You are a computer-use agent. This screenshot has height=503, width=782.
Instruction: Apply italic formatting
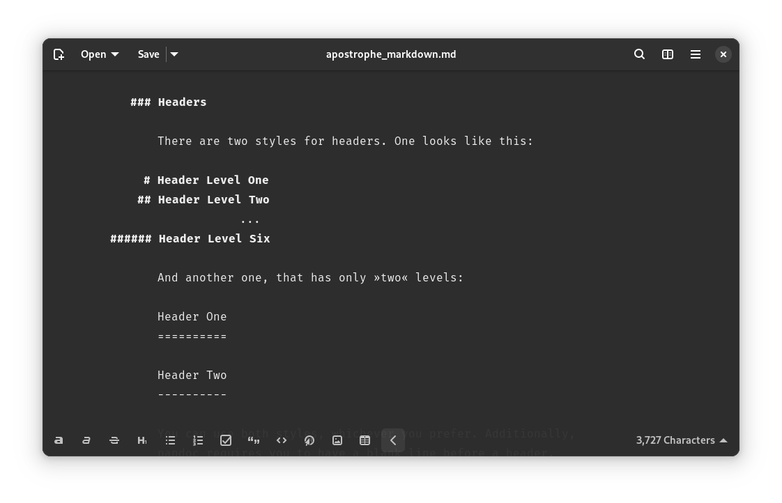(86, 440)
